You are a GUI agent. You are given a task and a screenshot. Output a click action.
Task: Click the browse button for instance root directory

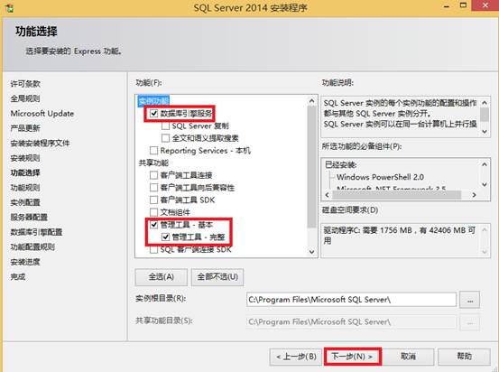coord(469,300)
